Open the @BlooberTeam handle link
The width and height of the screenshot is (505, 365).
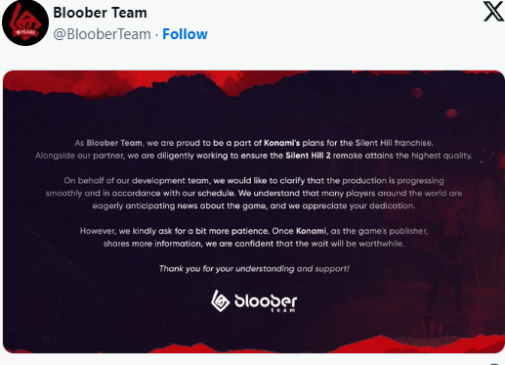(103, 34)
